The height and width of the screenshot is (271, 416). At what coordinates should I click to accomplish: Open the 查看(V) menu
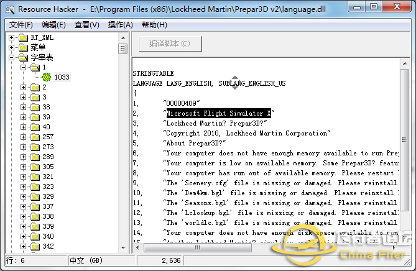[87, 25]
